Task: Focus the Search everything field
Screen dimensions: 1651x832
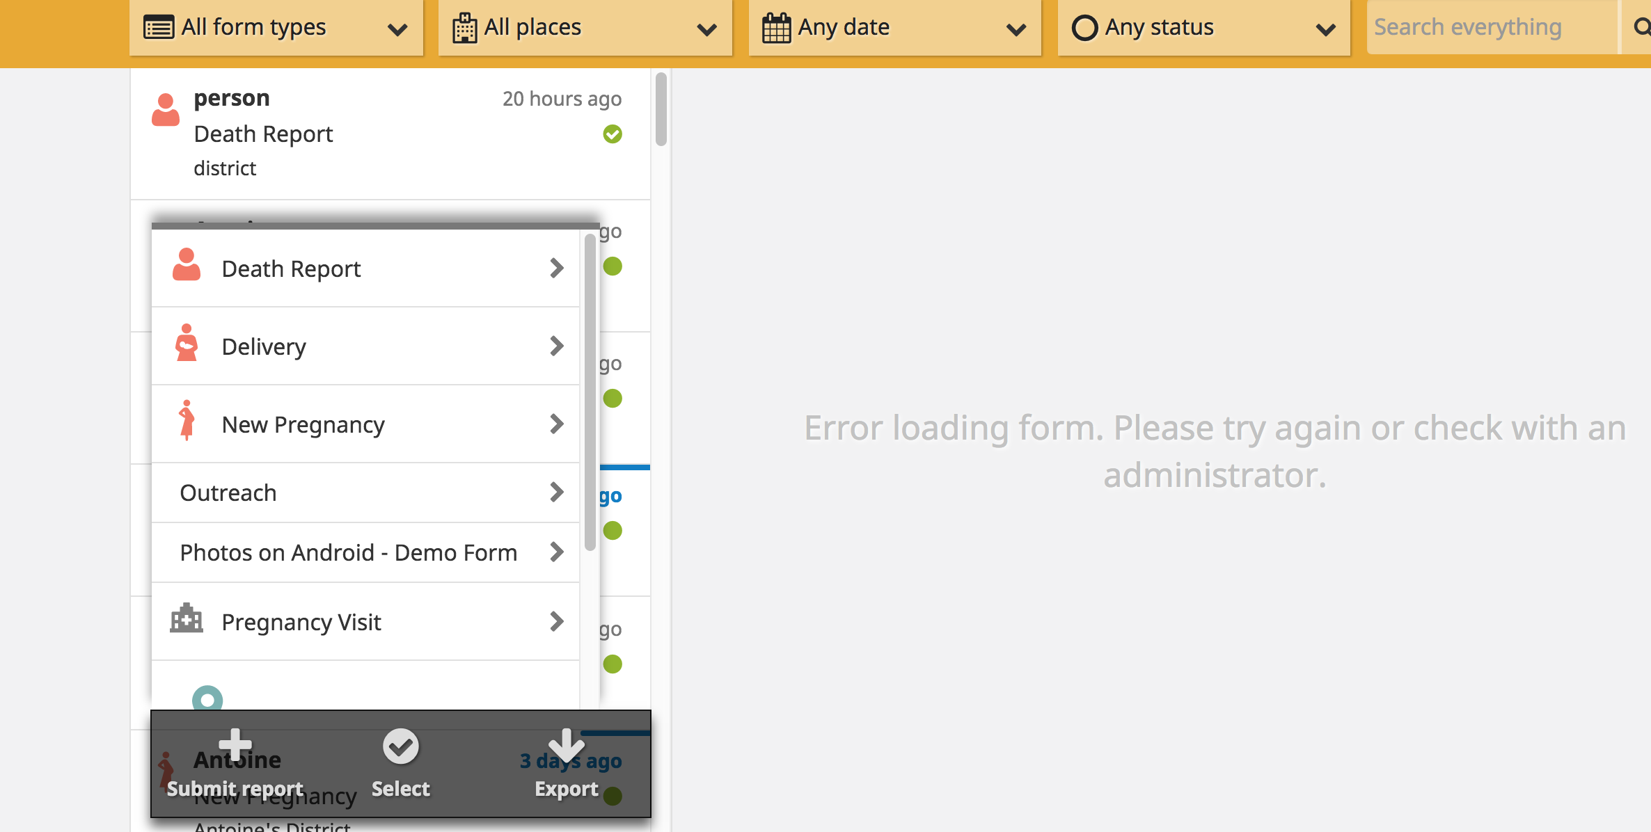Action: [x=1492, y=27]
